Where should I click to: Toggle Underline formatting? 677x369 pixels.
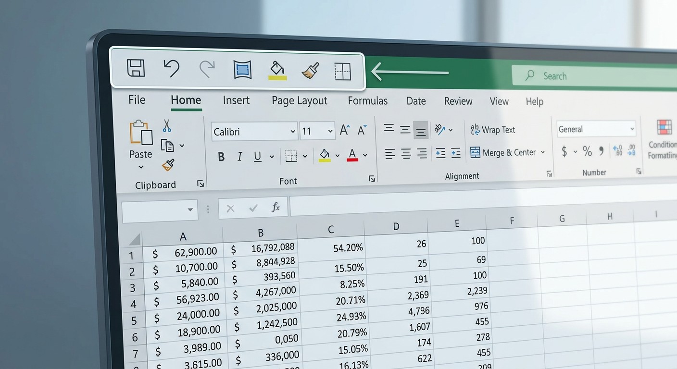click(257, 156)
